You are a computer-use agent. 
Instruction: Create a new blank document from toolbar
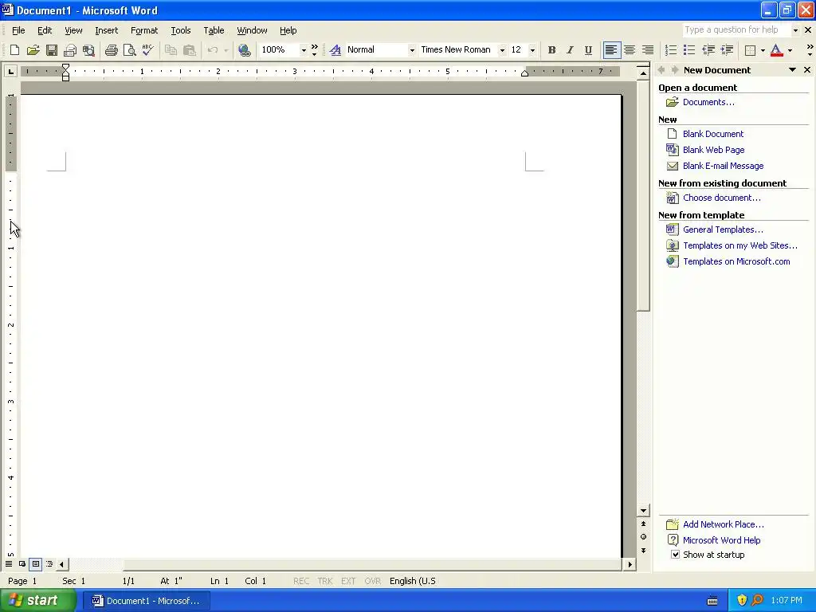pos(14,50)
